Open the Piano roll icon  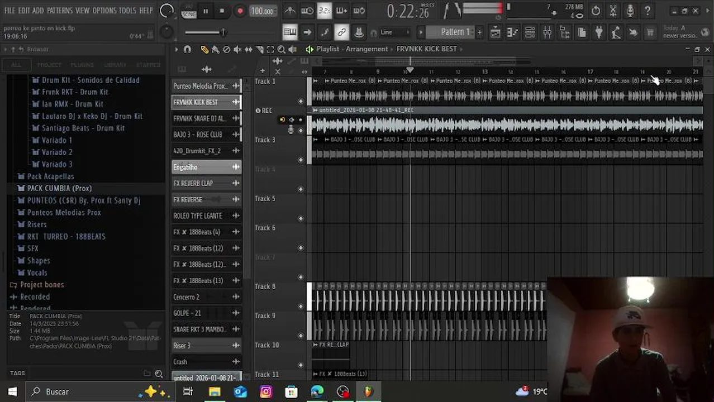click(x=512, y=32)
